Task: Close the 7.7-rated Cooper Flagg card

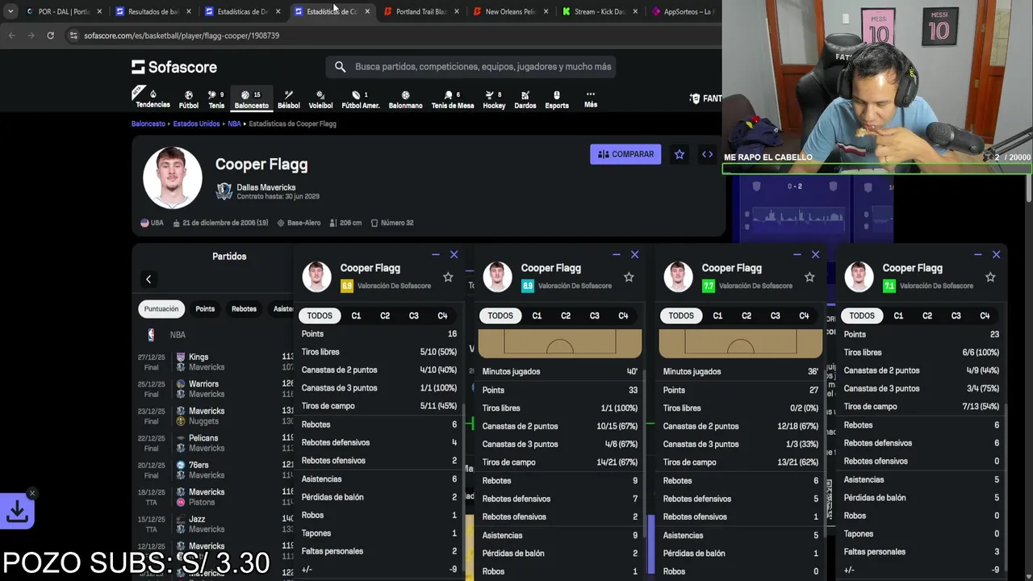Action: coord(815,254)
